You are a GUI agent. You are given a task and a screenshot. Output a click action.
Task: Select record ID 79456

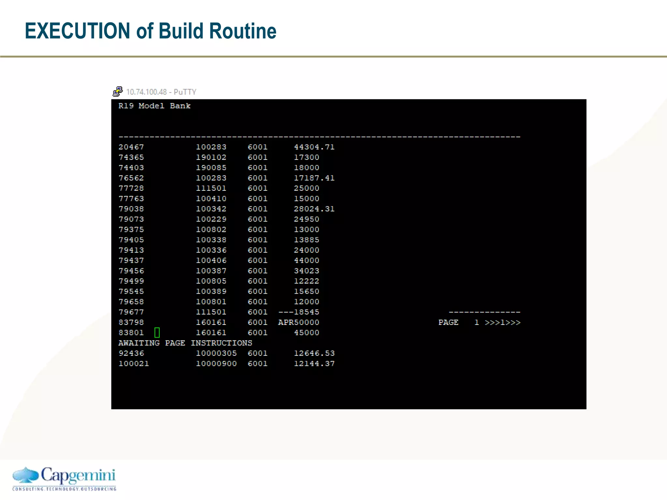tap(131, 271)
